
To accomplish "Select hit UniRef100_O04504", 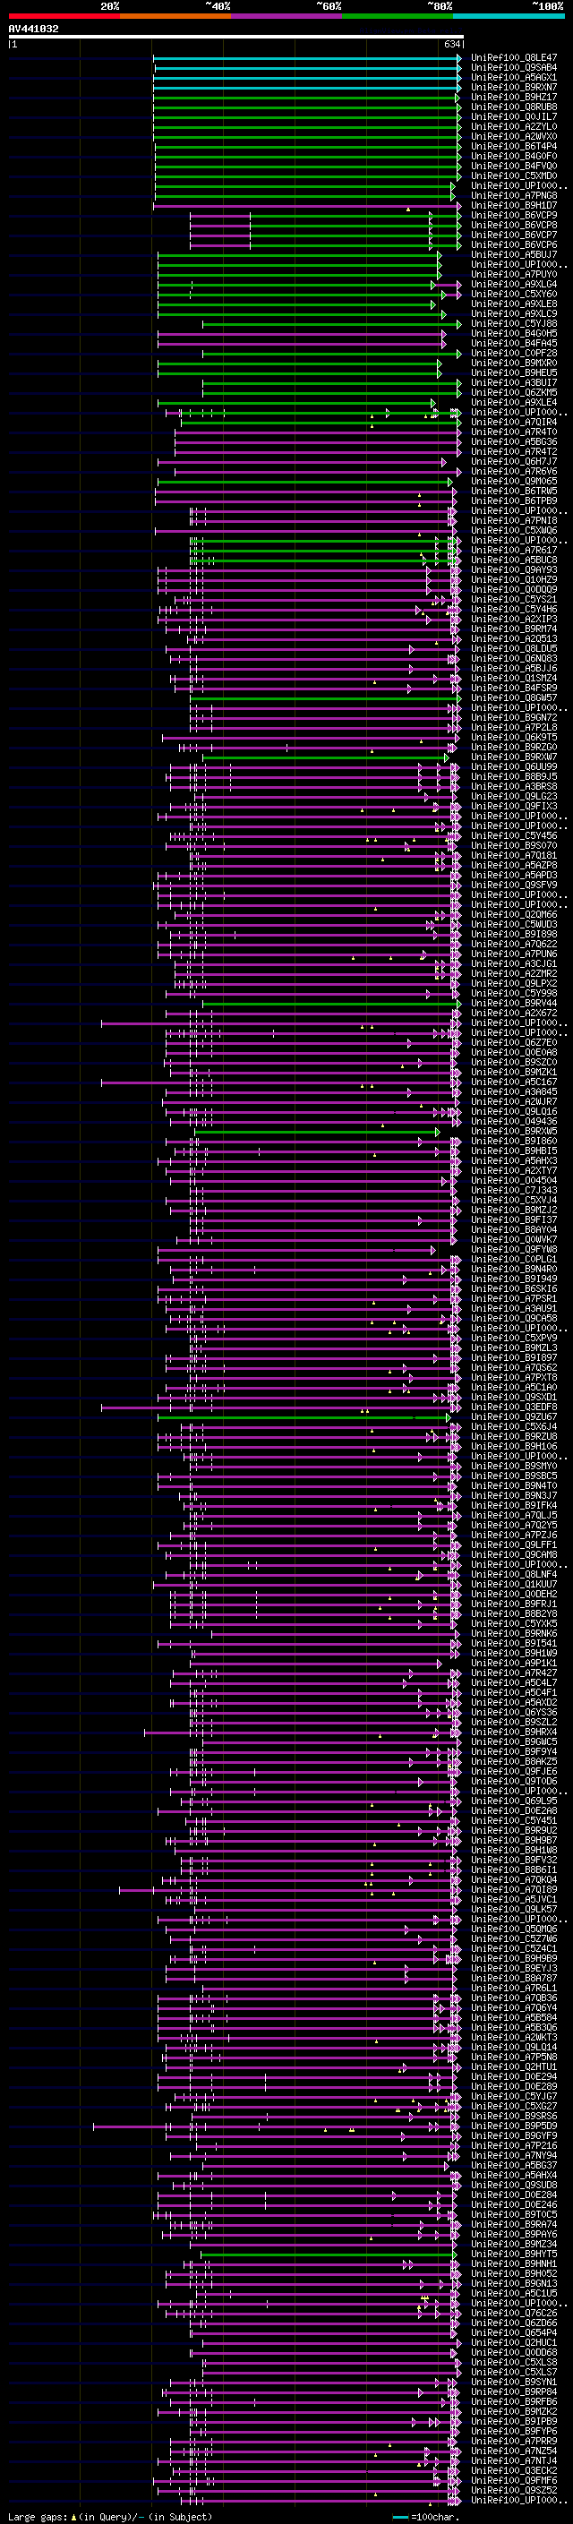I will [x=514, y=1180].
